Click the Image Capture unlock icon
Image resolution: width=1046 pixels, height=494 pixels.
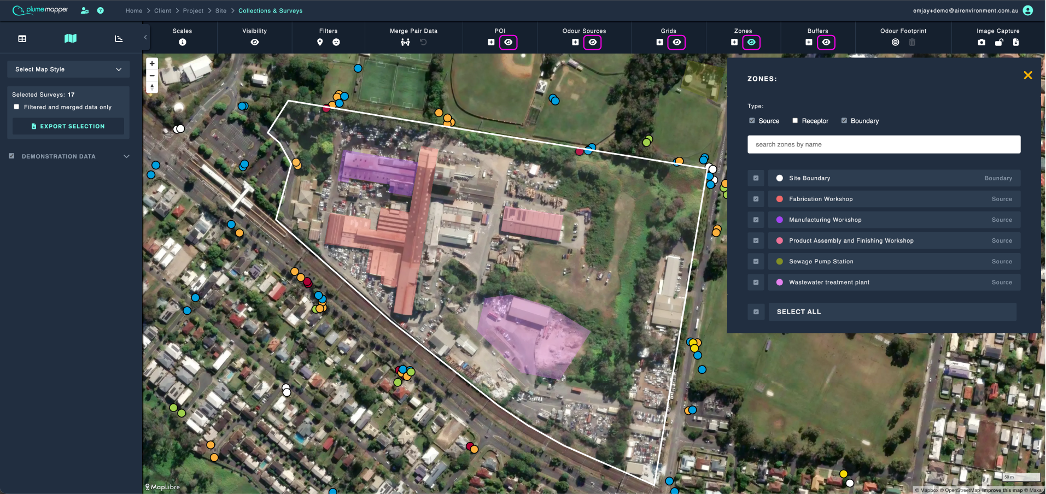pos(999,42)
